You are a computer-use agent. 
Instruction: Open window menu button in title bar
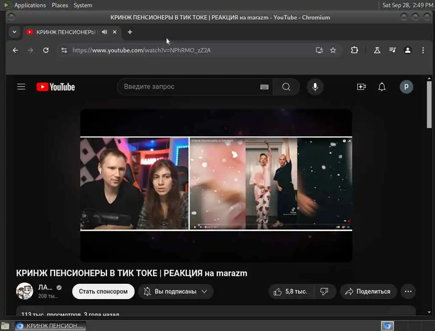[x=11, y=17]
